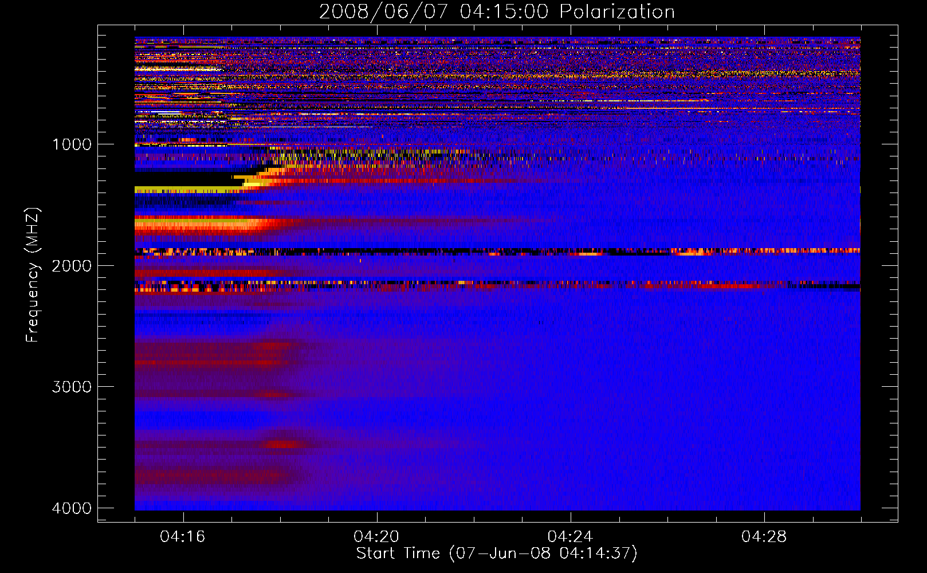Viewport: 927px width, 573px height.
Task: Click the 04:28 time tick label
Action: (764, 536)
